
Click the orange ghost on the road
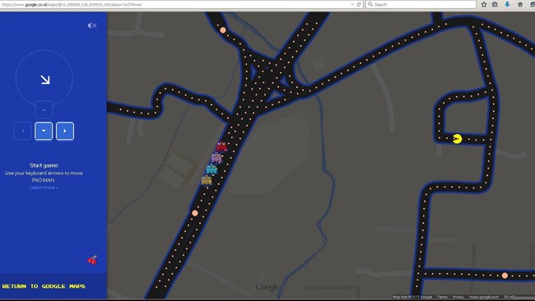point(207,180)
